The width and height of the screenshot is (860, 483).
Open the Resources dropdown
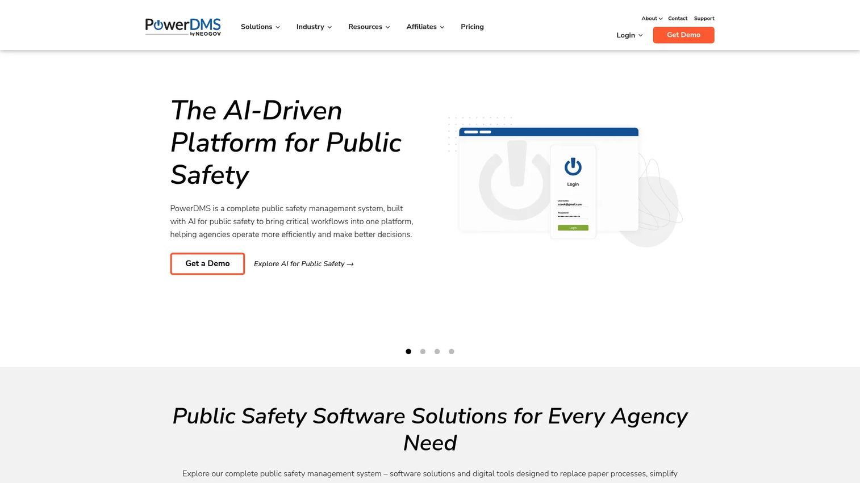(369, 27)
